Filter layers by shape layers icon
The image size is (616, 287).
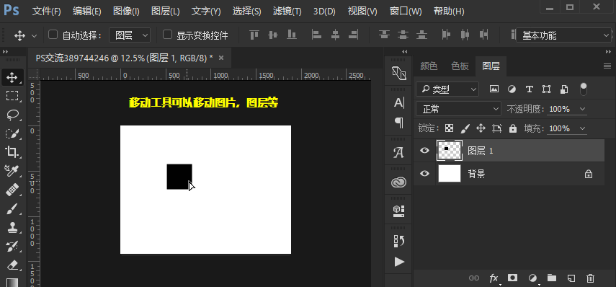point(546,89)
